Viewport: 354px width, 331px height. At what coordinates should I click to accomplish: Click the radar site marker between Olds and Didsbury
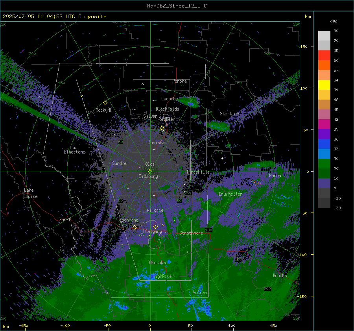150,171
